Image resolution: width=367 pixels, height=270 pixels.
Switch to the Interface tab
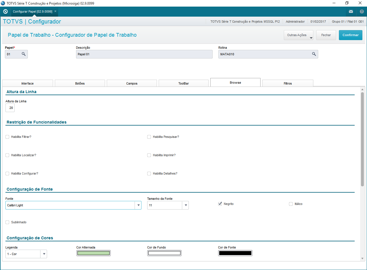click(x=28, y=83)
